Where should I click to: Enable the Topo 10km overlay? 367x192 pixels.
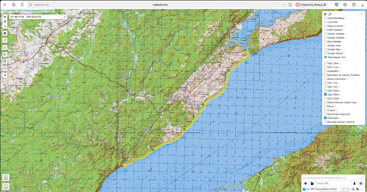pyautogui.click(x=325, y=63)
